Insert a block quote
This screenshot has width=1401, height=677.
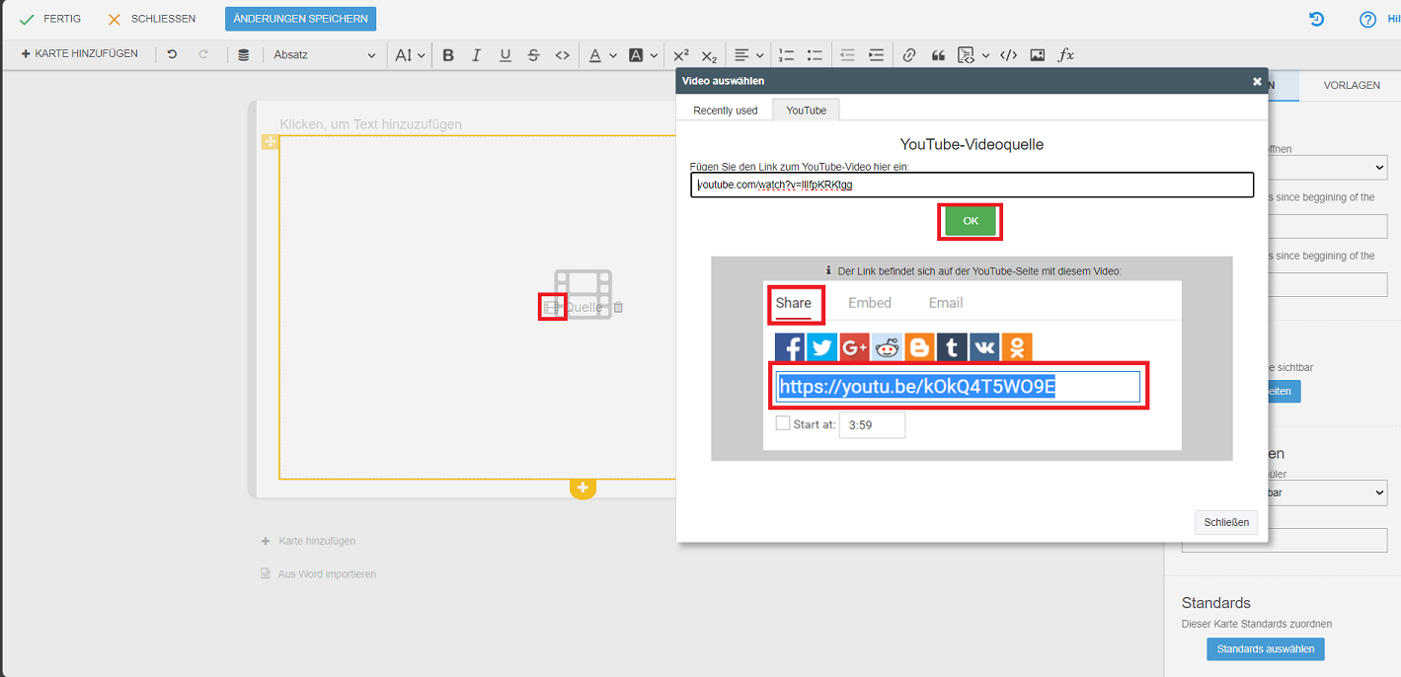[938, 55]
